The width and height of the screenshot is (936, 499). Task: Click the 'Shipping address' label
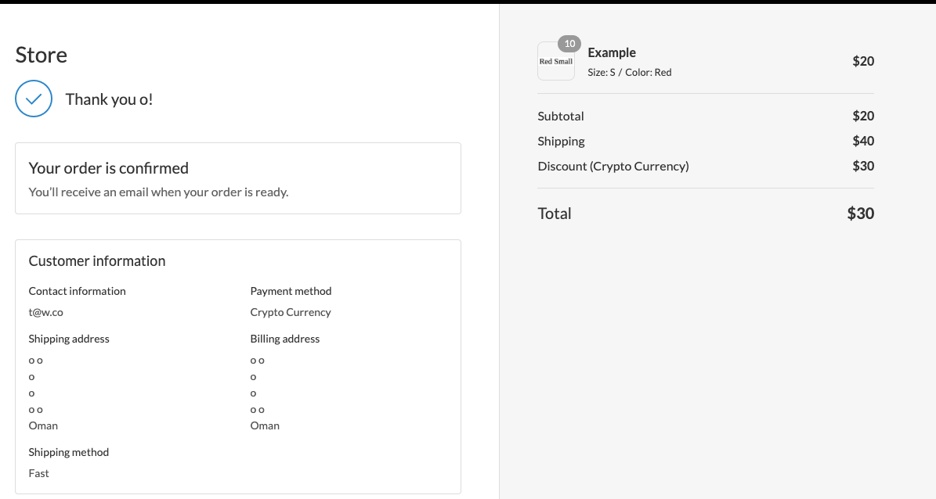[69, 339]
